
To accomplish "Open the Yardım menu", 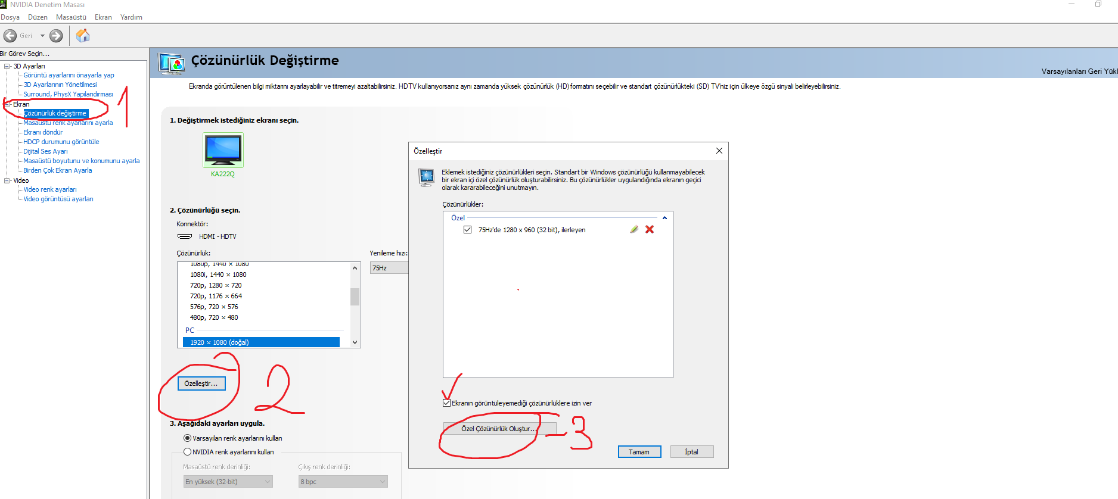I will point(131,17).
